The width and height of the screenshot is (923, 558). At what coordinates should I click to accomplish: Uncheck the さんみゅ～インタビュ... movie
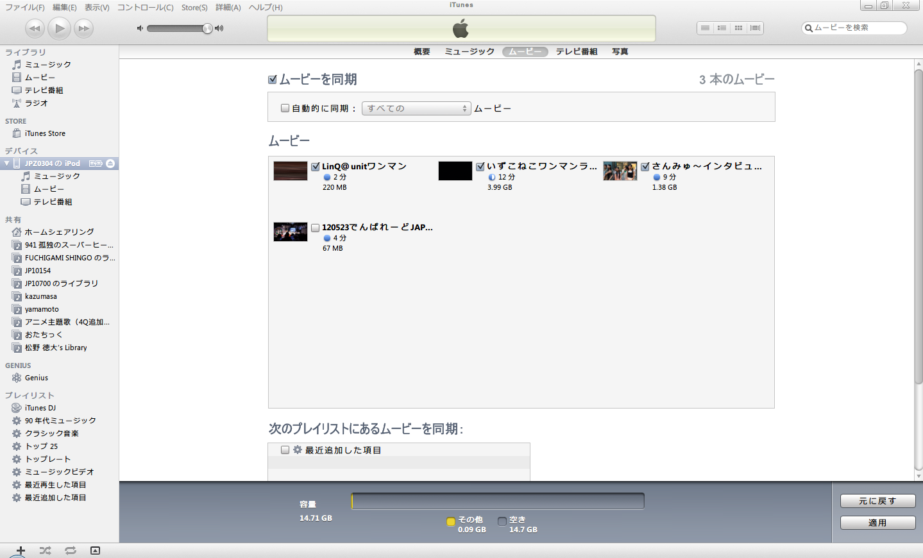645,166
